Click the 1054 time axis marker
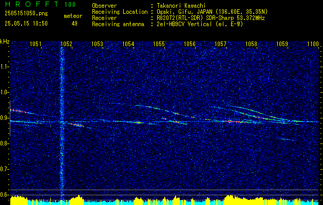Screen dimensions: 323x205 (x=128, y=44)
